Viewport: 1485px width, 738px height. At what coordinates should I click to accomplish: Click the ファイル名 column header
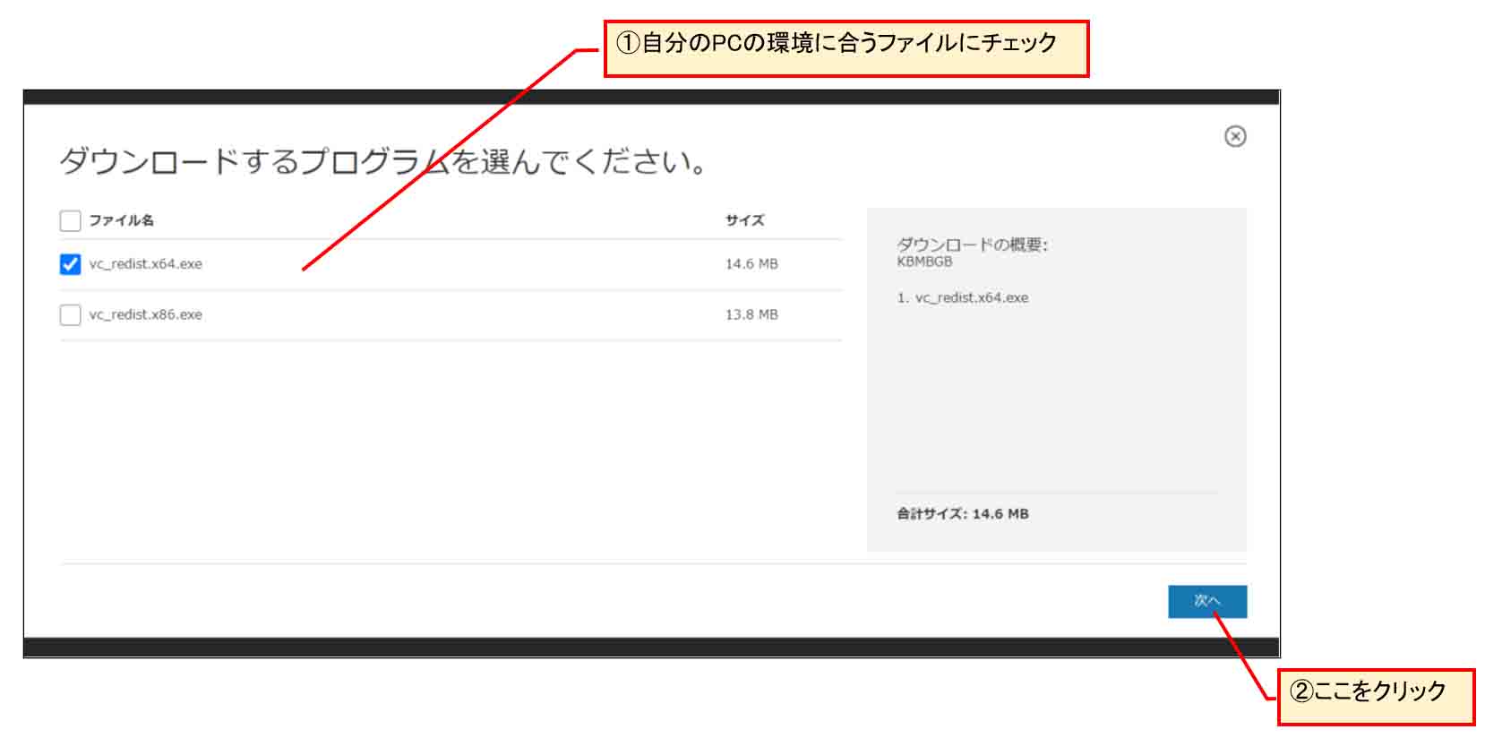click(x=121, y=220)
